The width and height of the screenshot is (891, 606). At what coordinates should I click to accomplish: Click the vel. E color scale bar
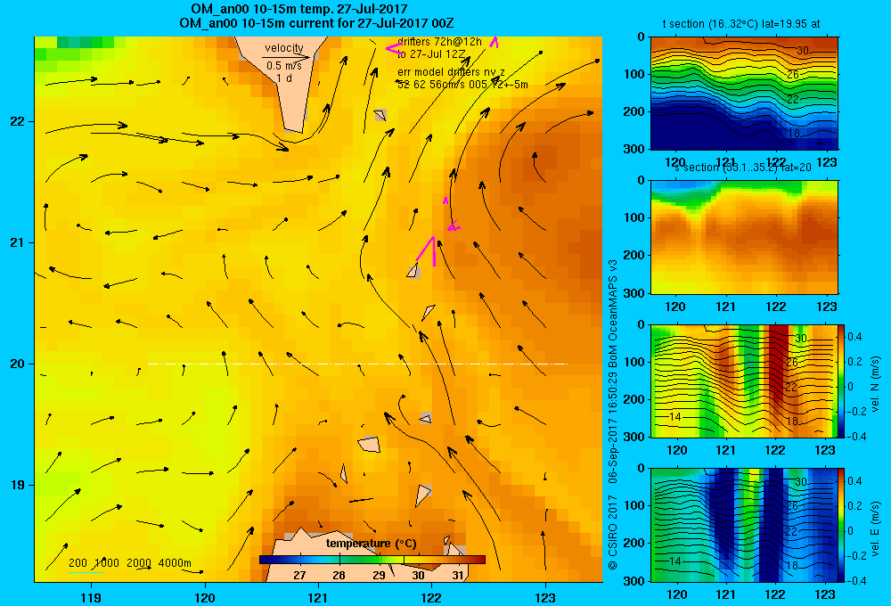(x=841, y=525)
